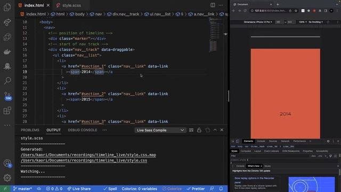Open the Search view magnifier icon
Viewport: 341px width, 192px height.
pyautogui.click(x=7, y=81)
